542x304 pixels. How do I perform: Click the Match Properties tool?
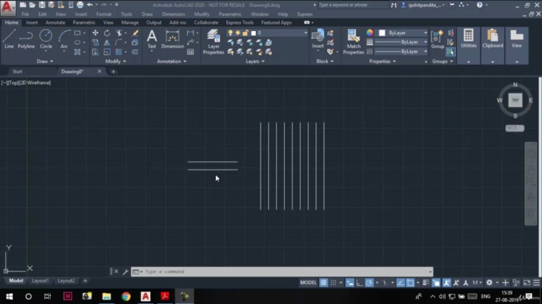(x=353, y=42)
